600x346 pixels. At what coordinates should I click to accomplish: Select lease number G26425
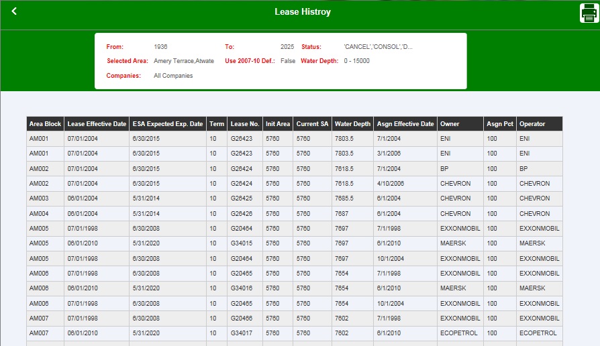coord(241,198)
